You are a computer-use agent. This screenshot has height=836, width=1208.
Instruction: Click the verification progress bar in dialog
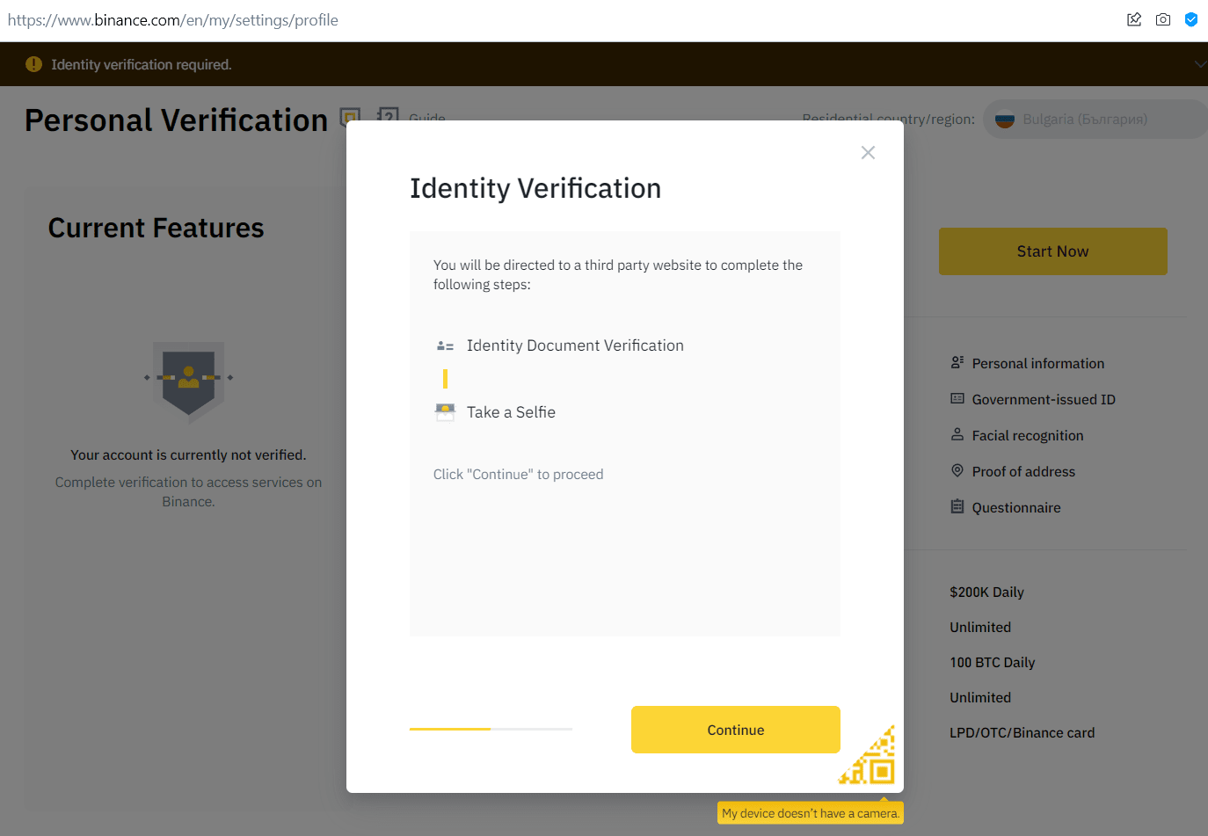click(x=491, y=729)
